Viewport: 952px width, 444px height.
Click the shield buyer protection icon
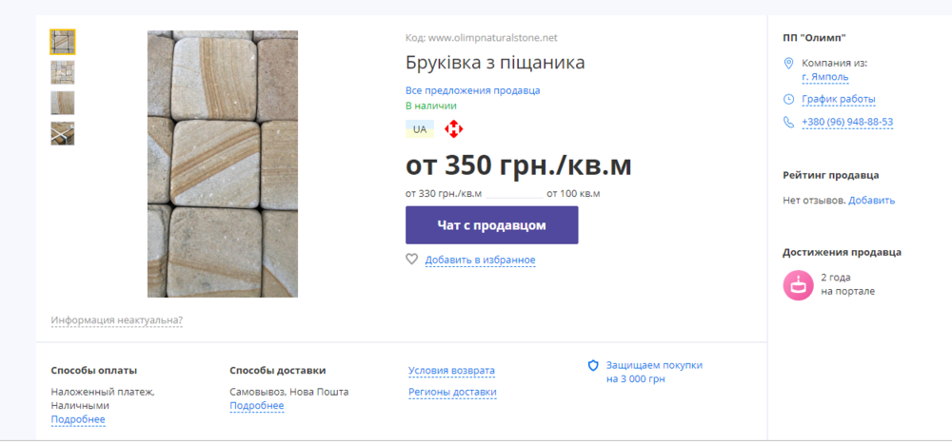coord(593,365)
